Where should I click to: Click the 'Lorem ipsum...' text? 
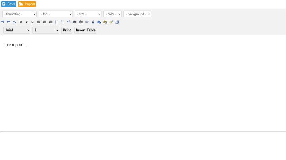15,45
